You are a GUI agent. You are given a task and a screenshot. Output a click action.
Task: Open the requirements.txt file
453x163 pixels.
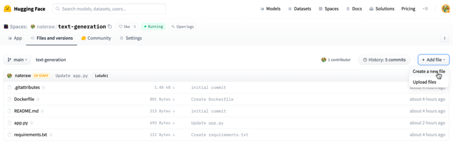(30, 135)
